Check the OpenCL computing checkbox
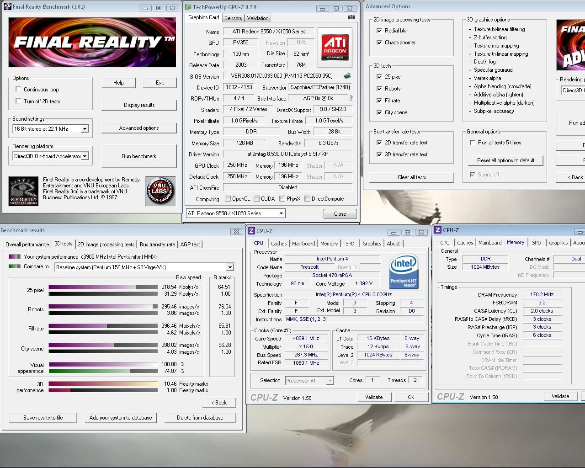The width and height of the screenshot is (585, 468). click(x=228, y=199)
